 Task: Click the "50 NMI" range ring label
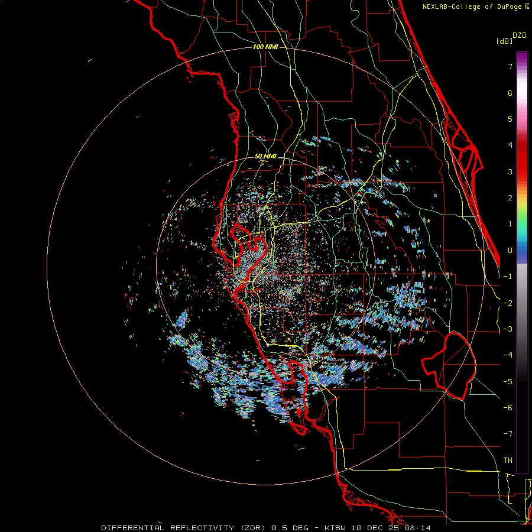265,157
